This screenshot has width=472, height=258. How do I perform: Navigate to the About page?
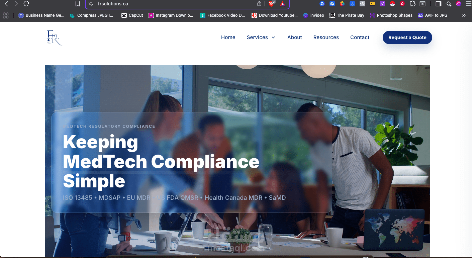[295, 37]
